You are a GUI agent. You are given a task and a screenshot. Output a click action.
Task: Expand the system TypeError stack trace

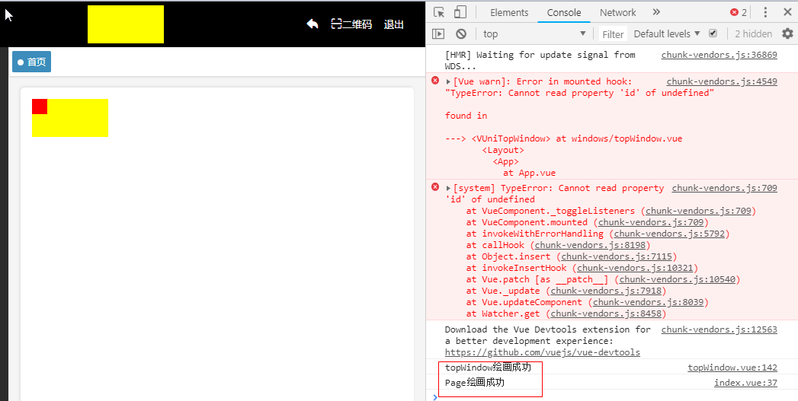[x=449, y=188]
